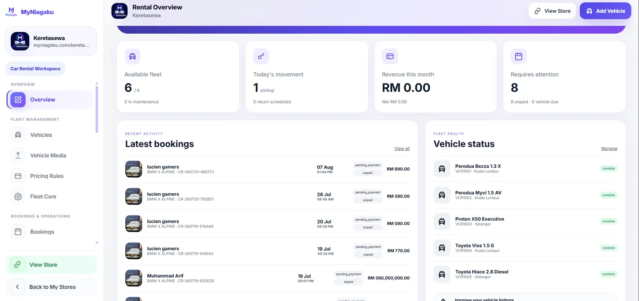Click the available badge for Toyota Hiace
Image resolution: width=639 pixels, height=301 pixels.
pos(609,274)
